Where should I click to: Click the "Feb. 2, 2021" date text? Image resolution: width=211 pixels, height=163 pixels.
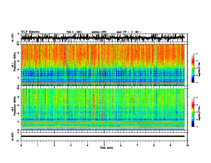point(74,32)
